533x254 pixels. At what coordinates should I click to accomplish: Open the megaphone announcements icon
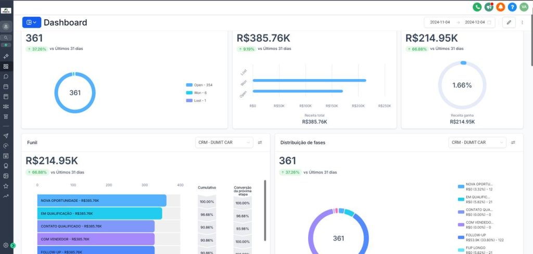(489, 7)
